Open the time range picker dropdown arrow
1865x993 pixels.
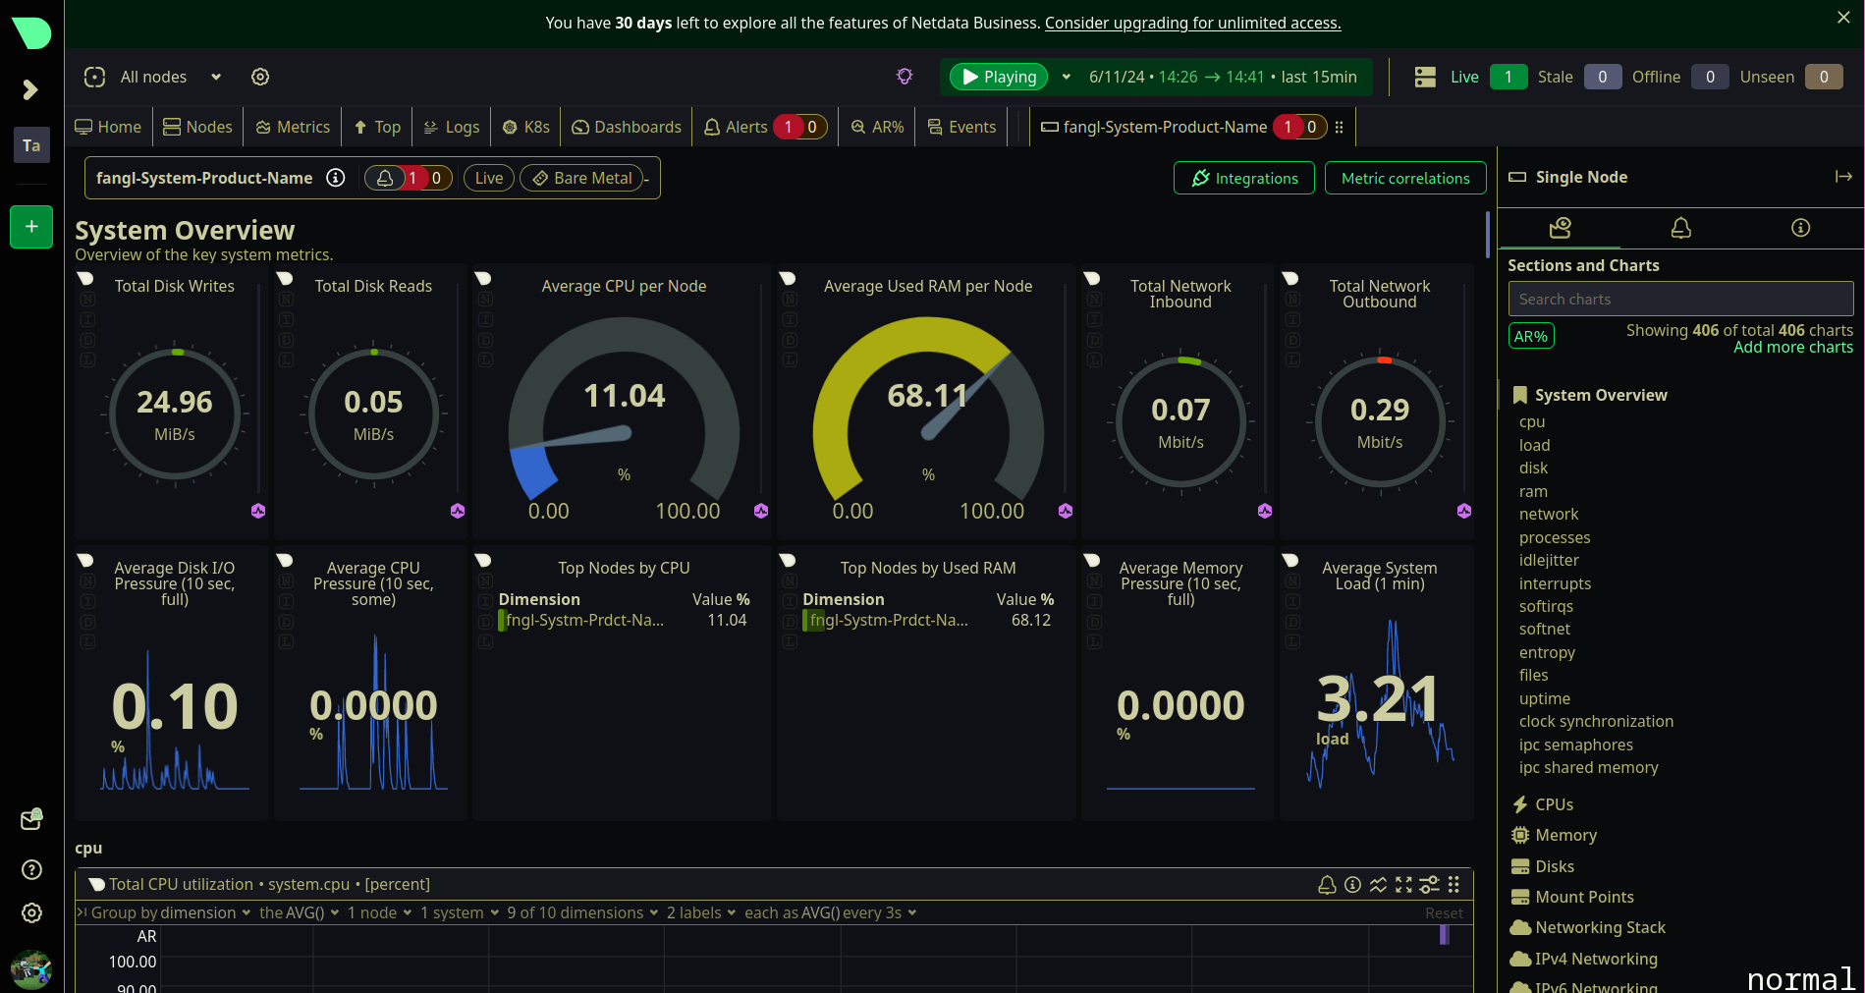click(x=1066, y=77)
